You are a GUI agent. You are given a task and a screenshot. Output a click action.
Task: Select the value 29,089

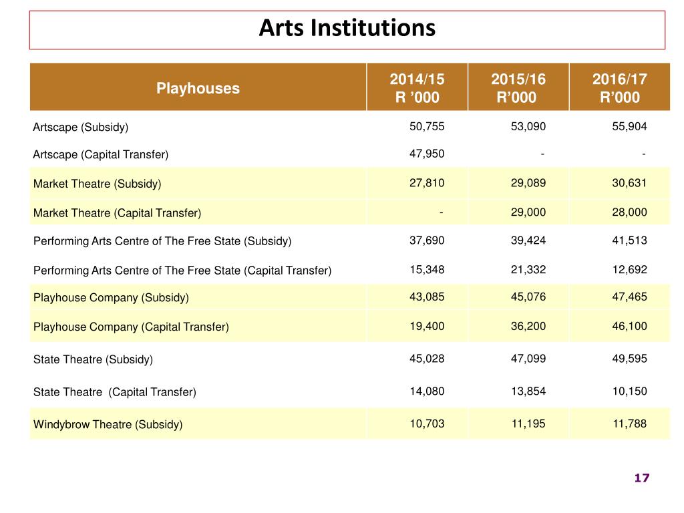(x=528, y=183)
